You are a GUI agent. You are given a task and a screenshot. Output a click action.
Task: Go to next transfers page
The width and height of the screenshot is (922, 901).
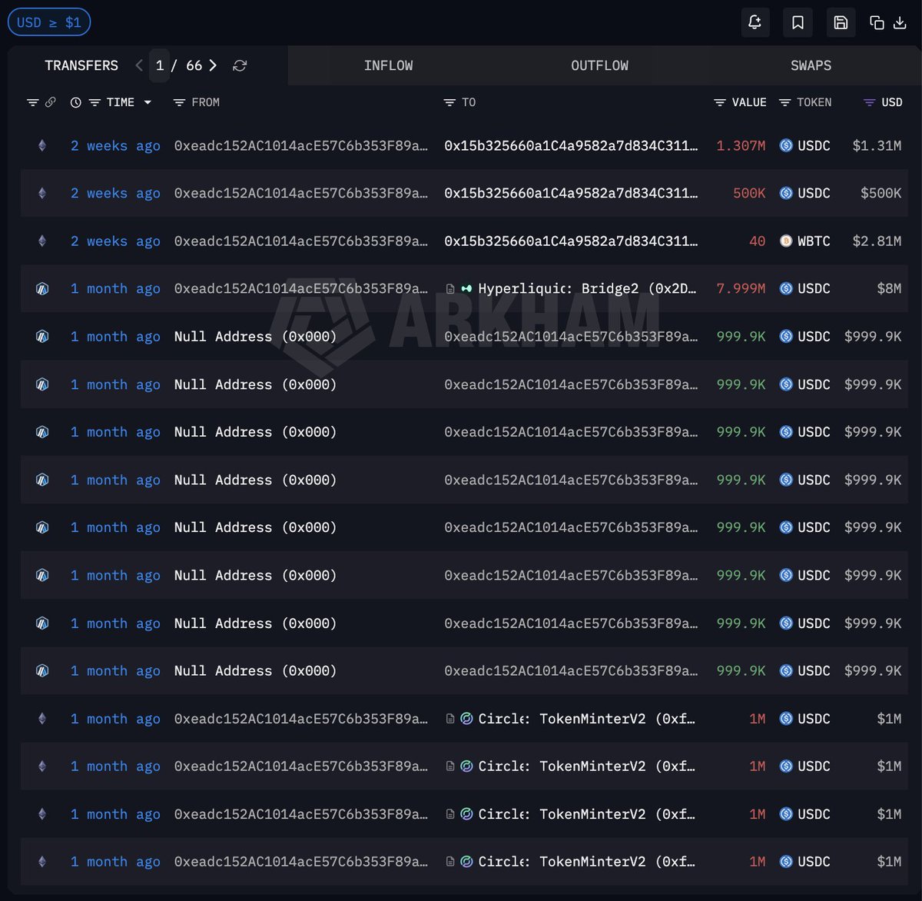point(213,65)
